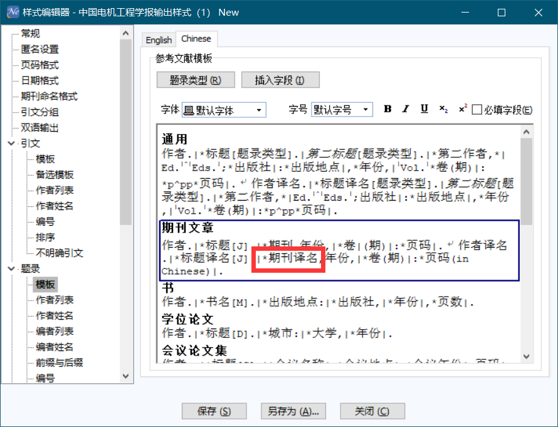Switch to the English tab
Image resolution: width=558 pixels, height=427 pixels.
159,40
